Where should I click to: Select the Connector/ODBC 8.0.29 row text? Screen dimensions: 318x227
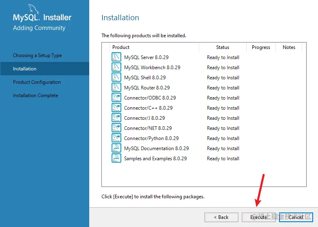coord(150,98)
